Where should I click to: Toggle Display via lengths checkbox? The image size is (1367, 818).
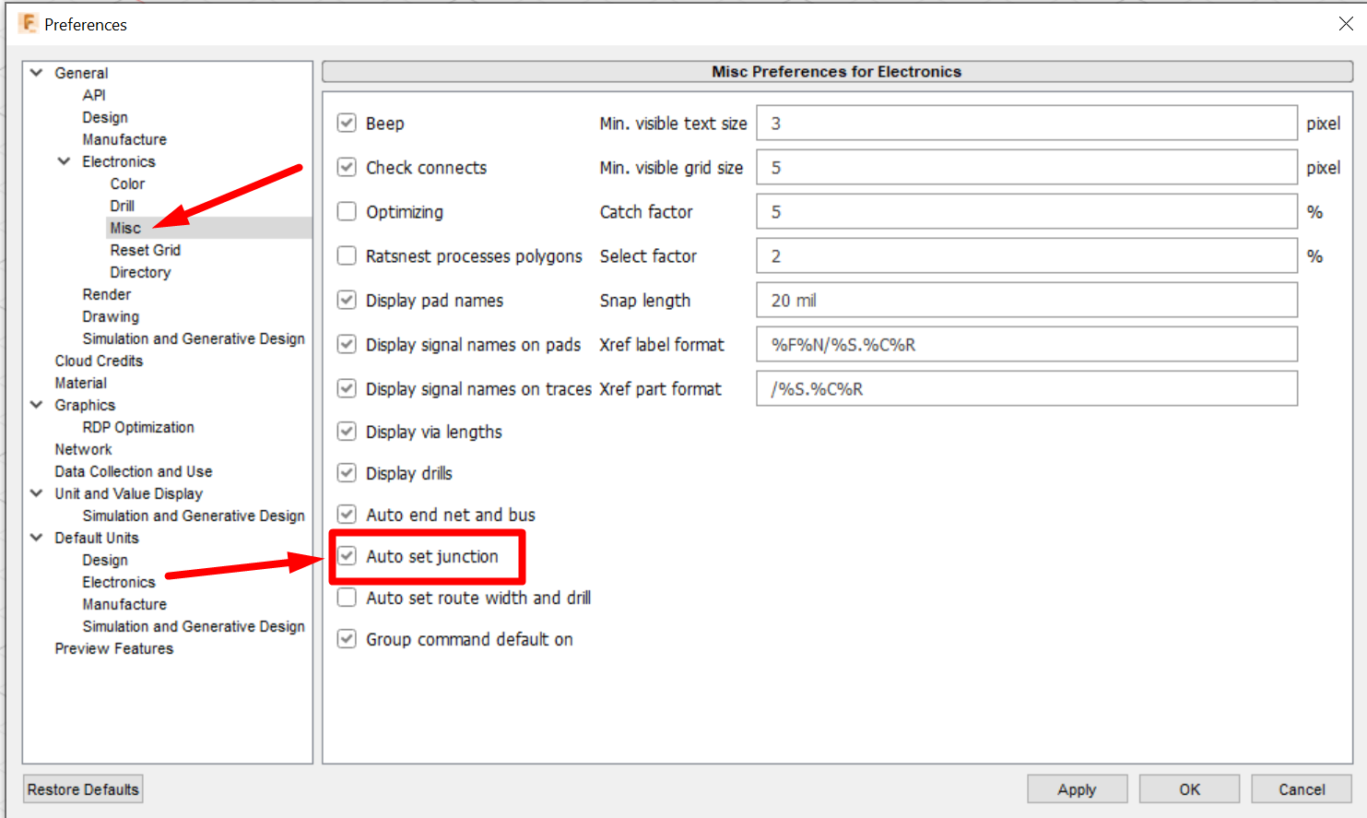[x=347, y=432]
